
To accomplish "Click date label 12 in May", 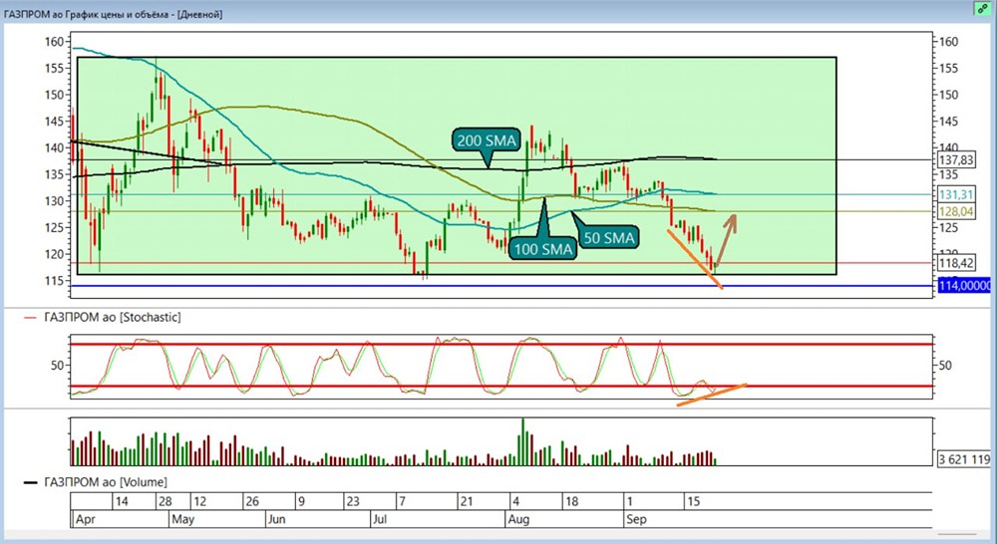I will (199, 501).
